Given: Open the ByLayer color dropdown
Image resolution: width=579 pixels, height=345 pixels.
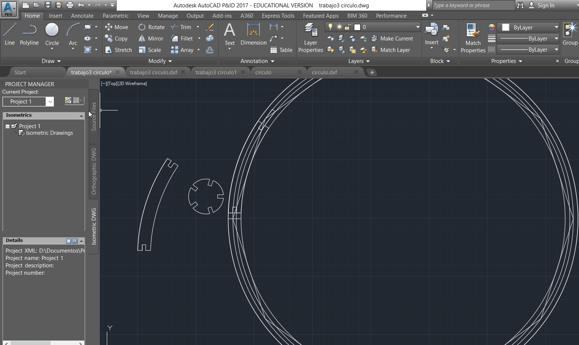Looking at the screenshot, I should tap(556, 27).
